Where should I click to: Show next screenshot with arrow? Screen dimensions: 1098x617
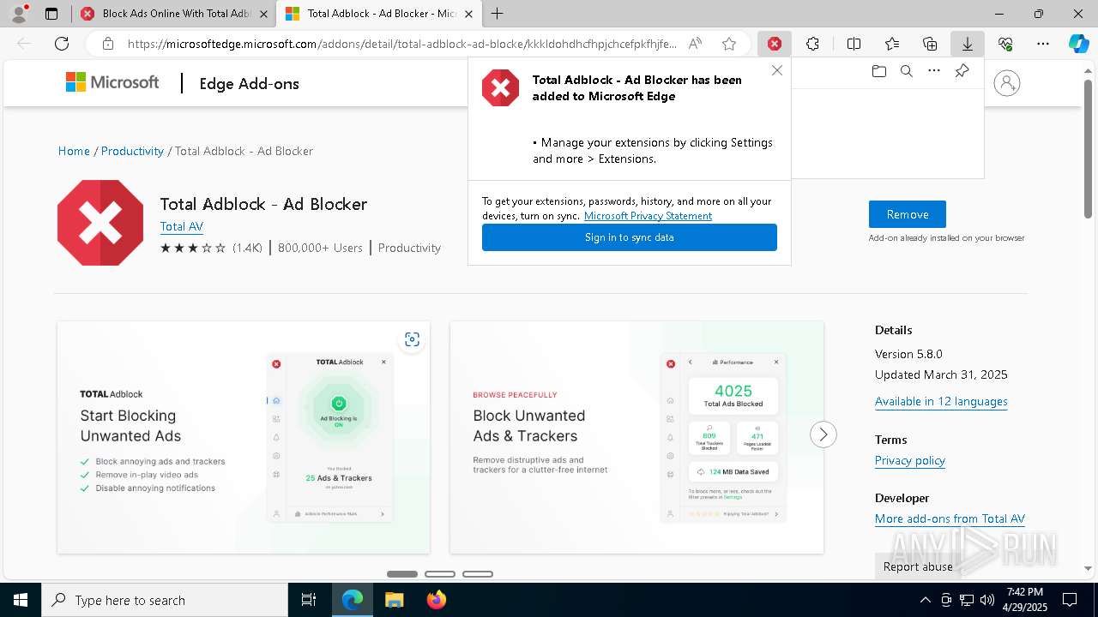click(x=823, y=434)
